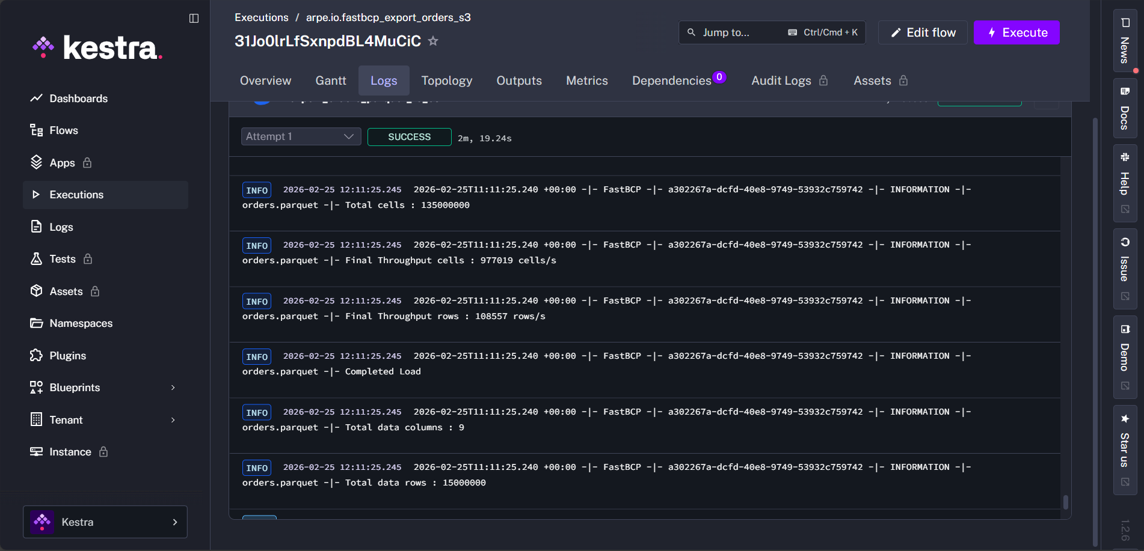
Task: Open the Tests section
Action: point(61,258)
